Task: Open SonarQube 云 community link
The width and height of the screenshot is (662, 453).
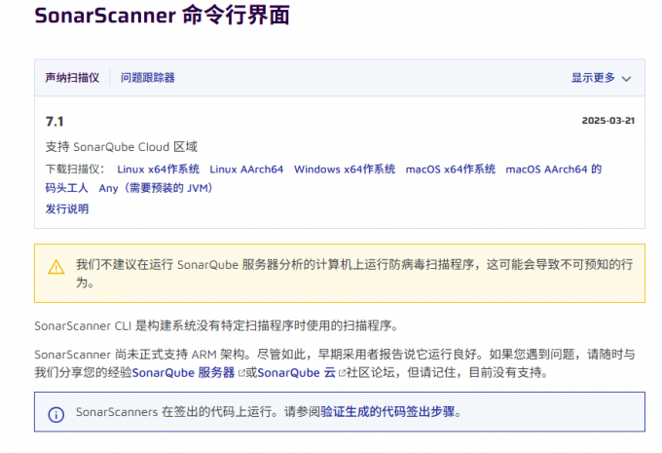Action: [x=296, y=373]
